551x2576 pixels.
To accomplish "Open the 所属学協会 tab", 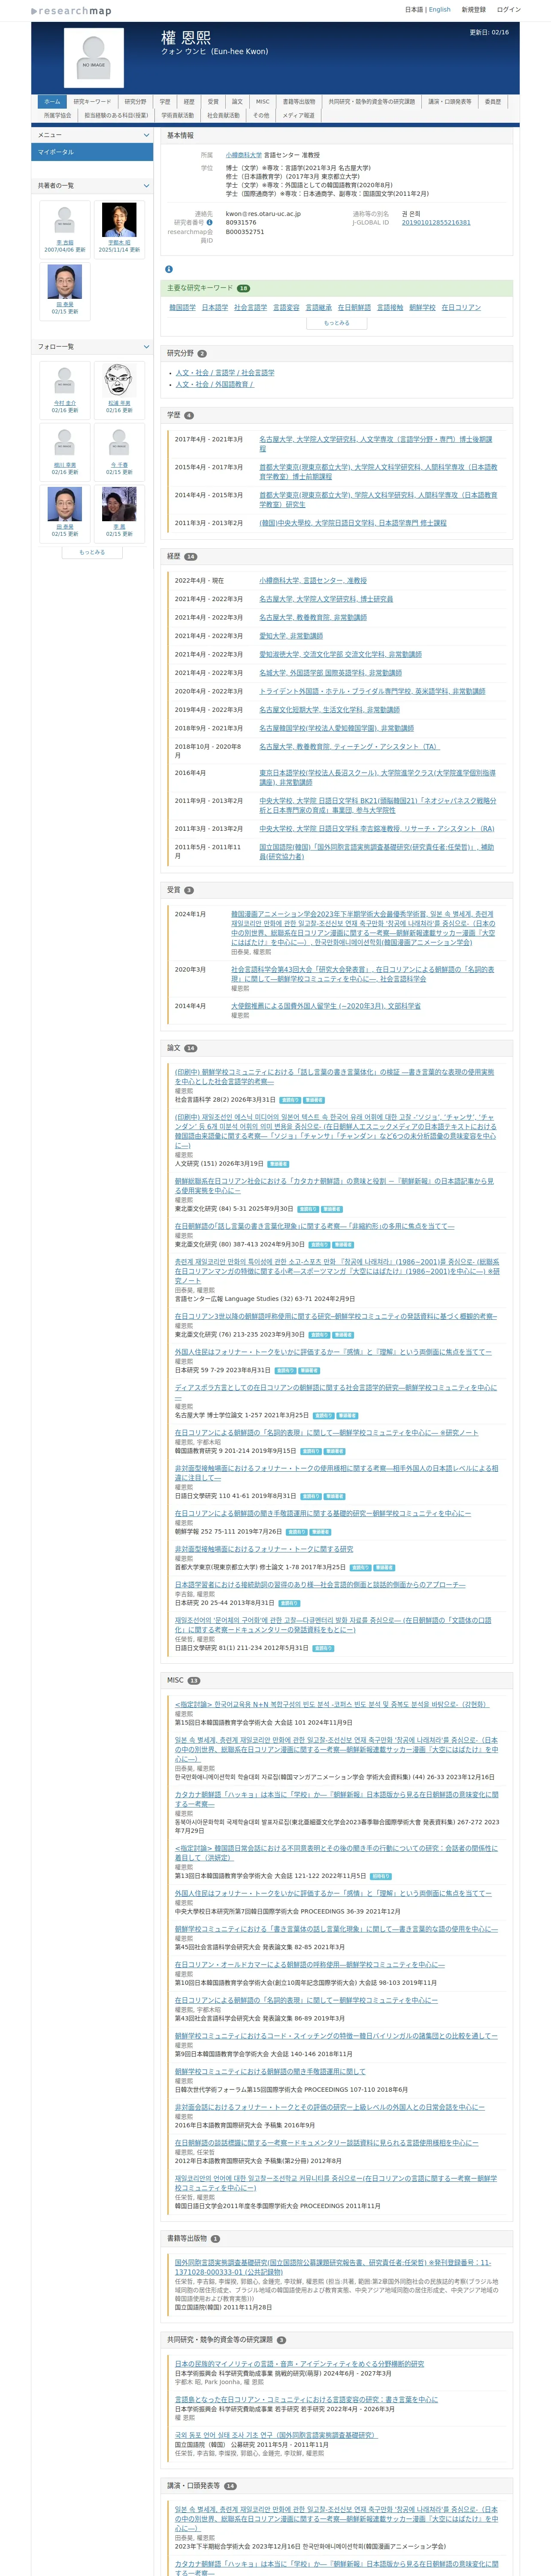I will point(57,115).
